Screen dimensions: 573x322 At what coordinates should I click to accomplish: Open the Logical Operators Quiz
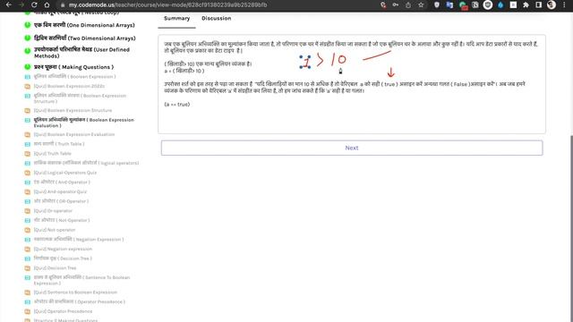65,173
